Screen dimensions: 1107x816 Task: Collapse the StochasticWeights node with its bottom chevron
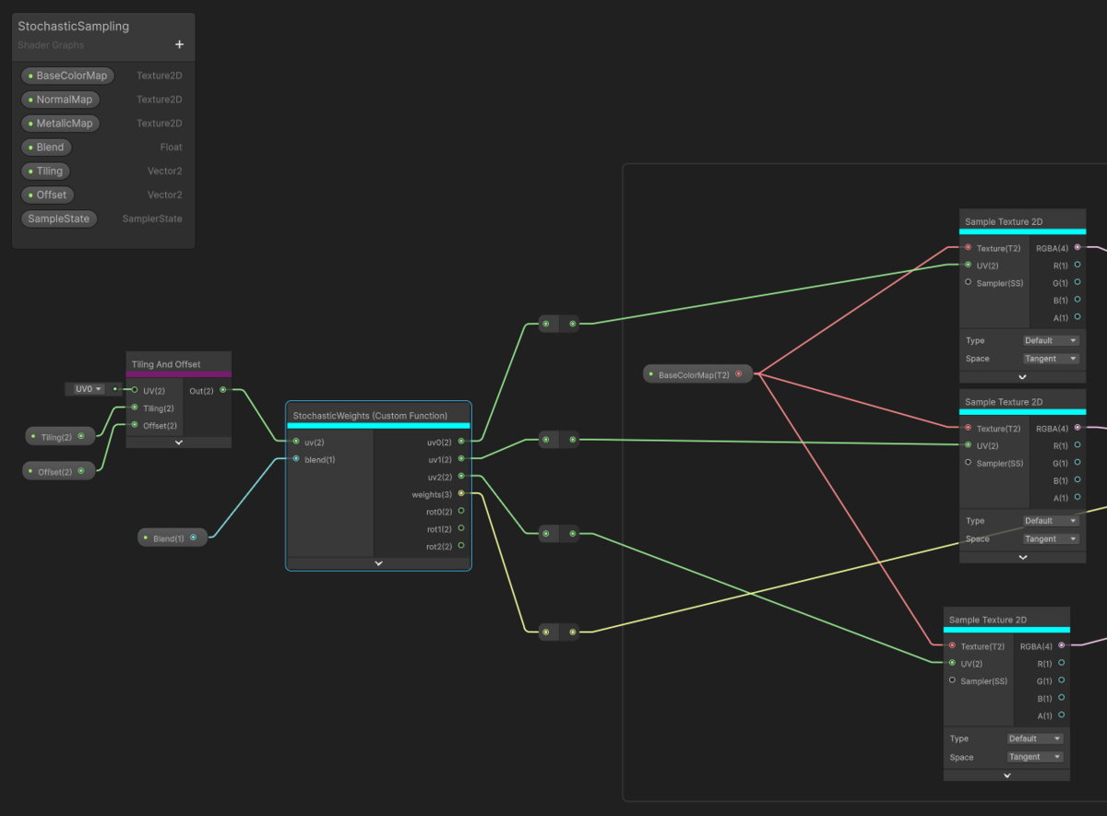[378, 562]
